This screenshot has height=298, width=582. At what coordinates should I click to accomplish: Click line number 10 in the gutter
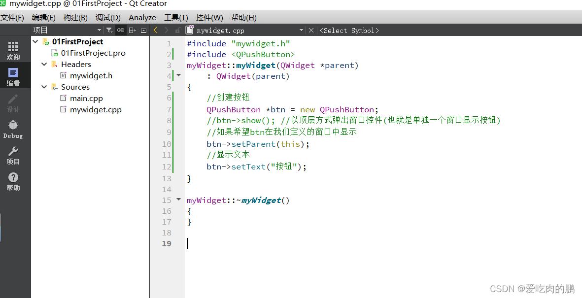[x=167, y=144]
